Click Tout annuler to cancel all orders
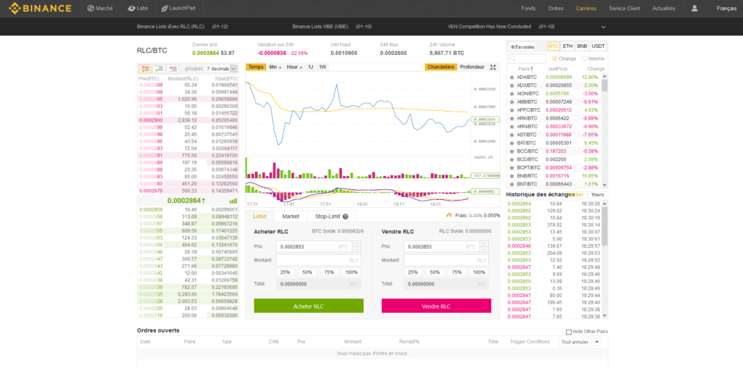Viewport: 743px width, 368px height. pyautogui.click(x=575, y=341)
